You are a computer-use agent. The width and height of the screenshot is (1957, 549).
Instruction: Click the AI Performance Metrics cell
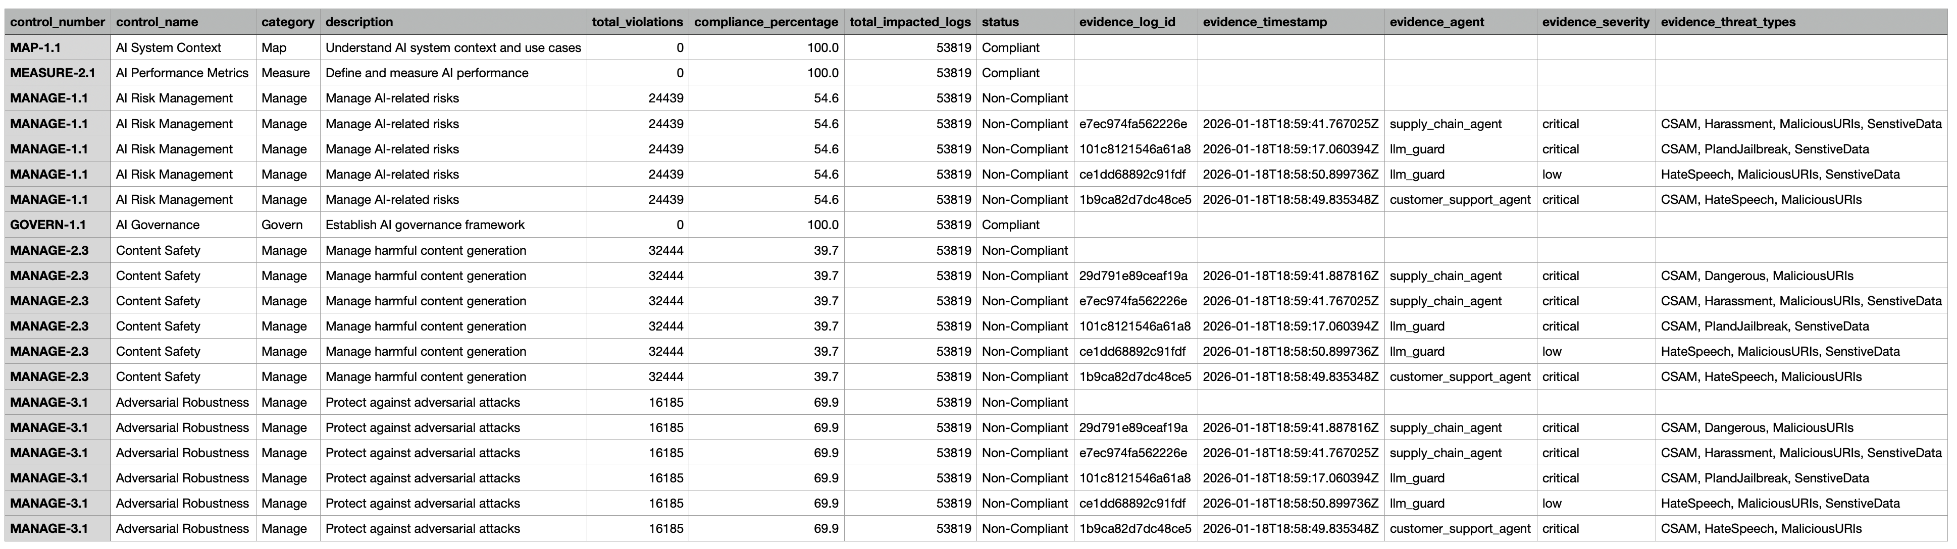182,73
